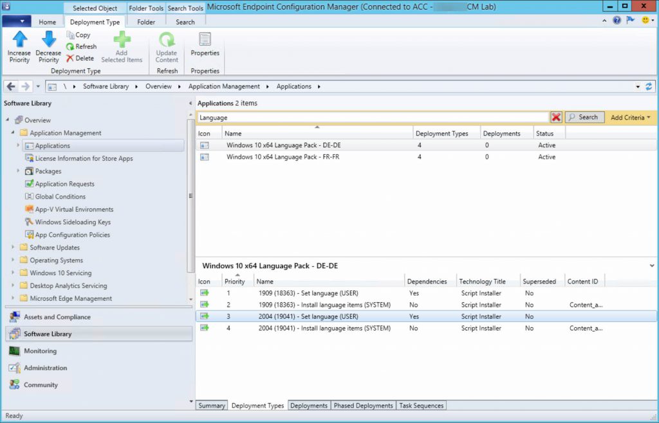Select Global Conditions tree item
This screenshot has width=659, height=423.
pos(60,197)
